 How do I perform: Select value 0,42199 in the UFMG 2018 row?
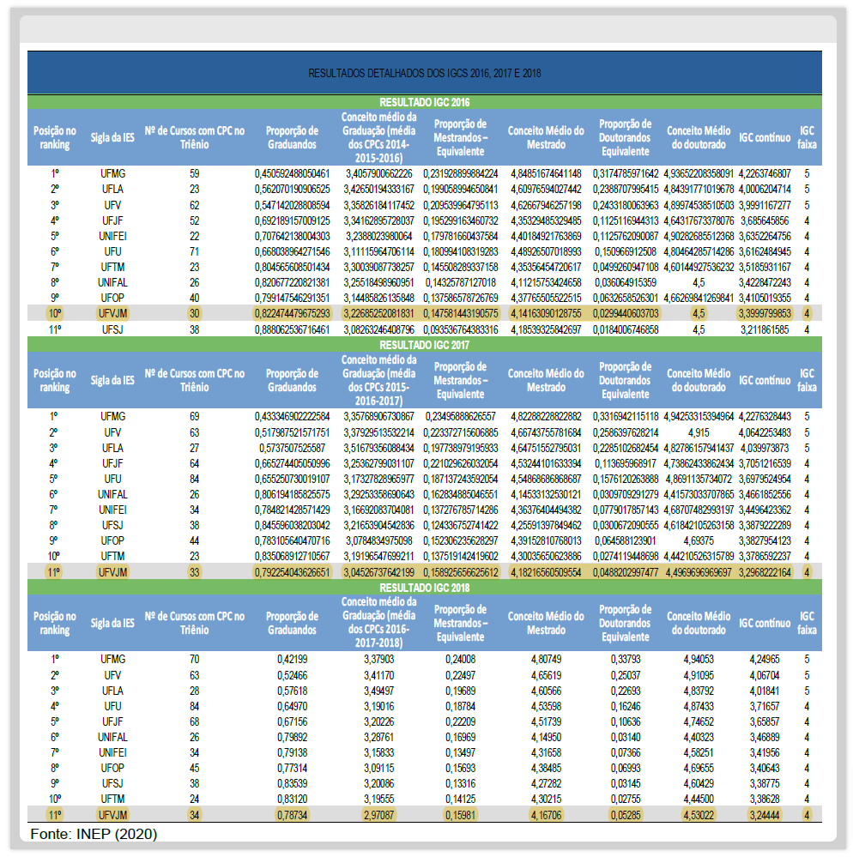point(292,659)
